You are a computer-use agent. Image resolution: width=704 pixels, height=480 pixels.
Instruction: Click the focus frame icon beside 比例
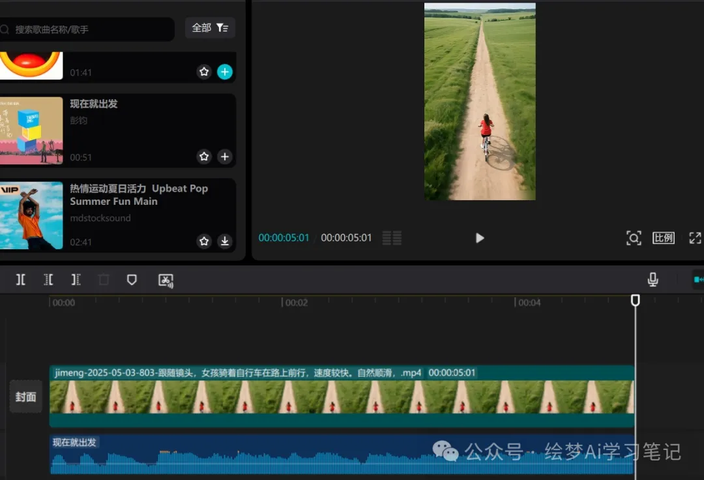pyautogui.click(x=634, y=238)
